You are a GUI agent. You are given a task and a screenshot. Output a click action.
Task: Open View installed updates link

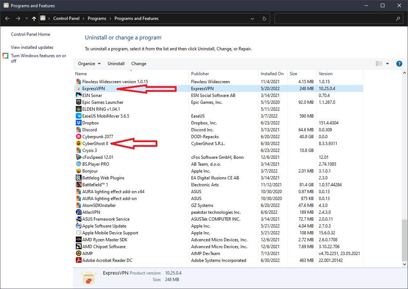32,47
